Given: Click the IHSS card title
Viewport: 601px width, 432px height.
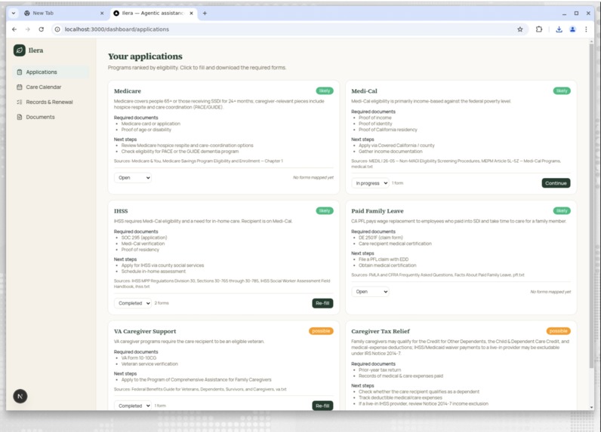Looking at the screenshot, I should [x=121, y=211].
